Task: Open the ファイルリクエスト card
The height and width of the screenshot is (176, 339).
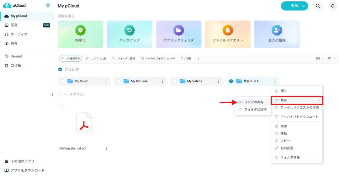Action: [227, 34]
